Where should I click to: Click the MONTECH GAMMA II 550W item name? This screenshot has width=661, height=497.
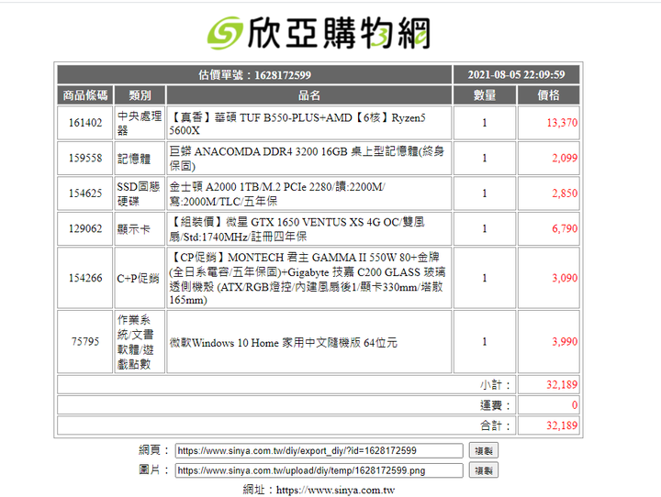click(x=308, y=278)
